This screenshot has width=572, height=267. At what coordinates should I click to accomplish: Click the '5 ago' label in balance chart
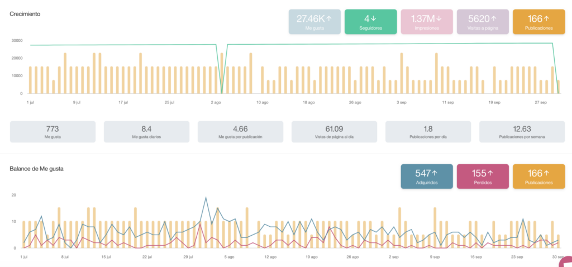point(228,257)
